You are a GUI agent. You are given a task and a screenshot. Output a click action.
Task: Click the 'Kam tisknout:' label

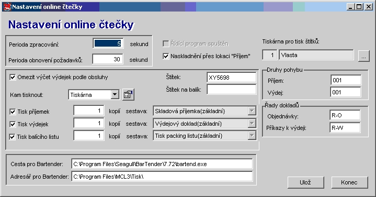coord(27,95)
